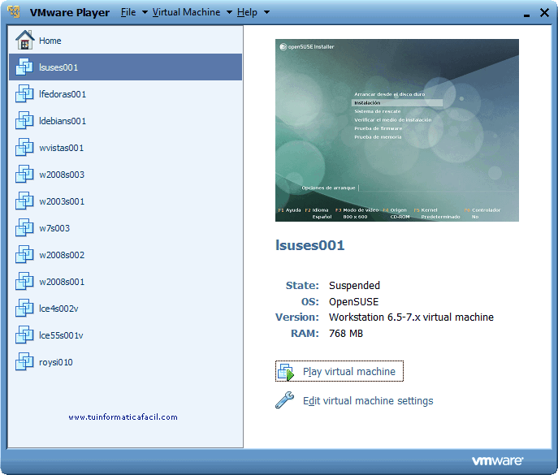Select lce4s002v in the VM list
This screenshot has height=475, width=558.
125,308
